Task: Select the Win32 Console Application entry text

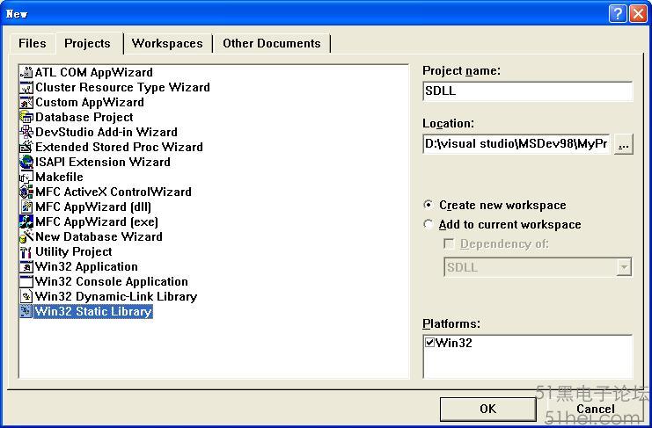Action: point(112,281)
